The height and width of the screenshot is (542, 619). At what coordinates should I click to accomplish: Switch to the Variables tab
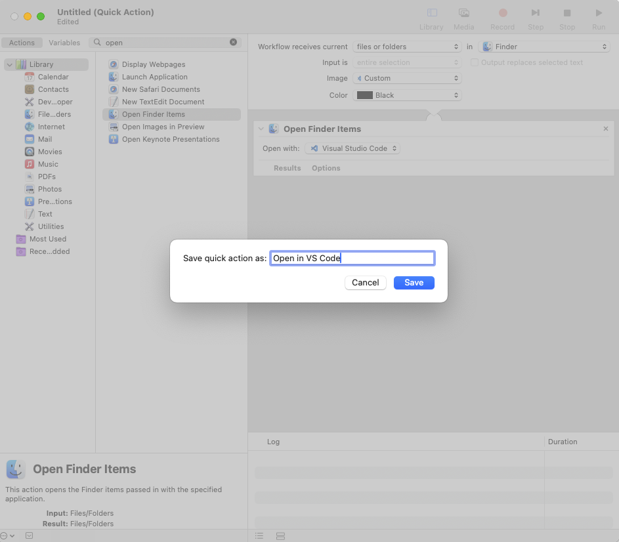(64, 43)
